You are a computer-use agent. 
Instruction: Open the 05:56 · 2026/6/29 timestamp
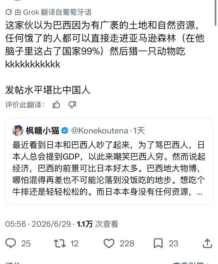click(x=38, y=224)
